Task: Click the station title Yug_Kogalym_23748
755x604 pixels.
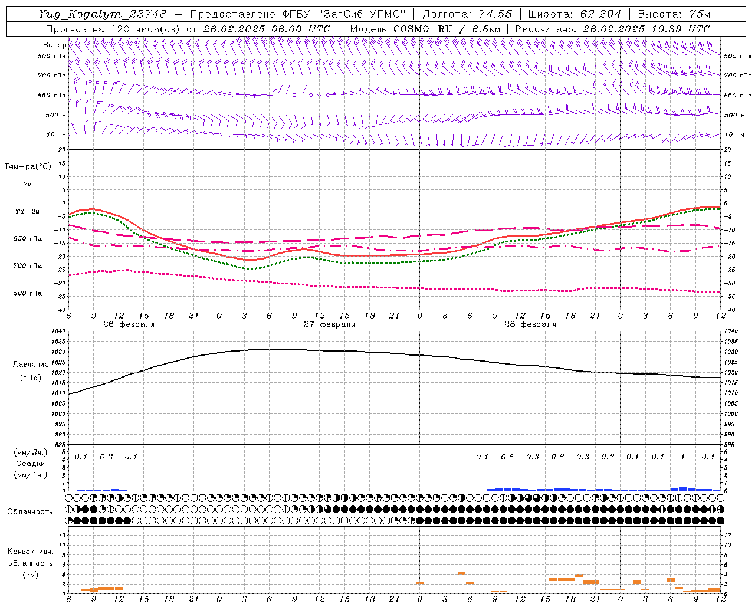Action: pos(103,14)
